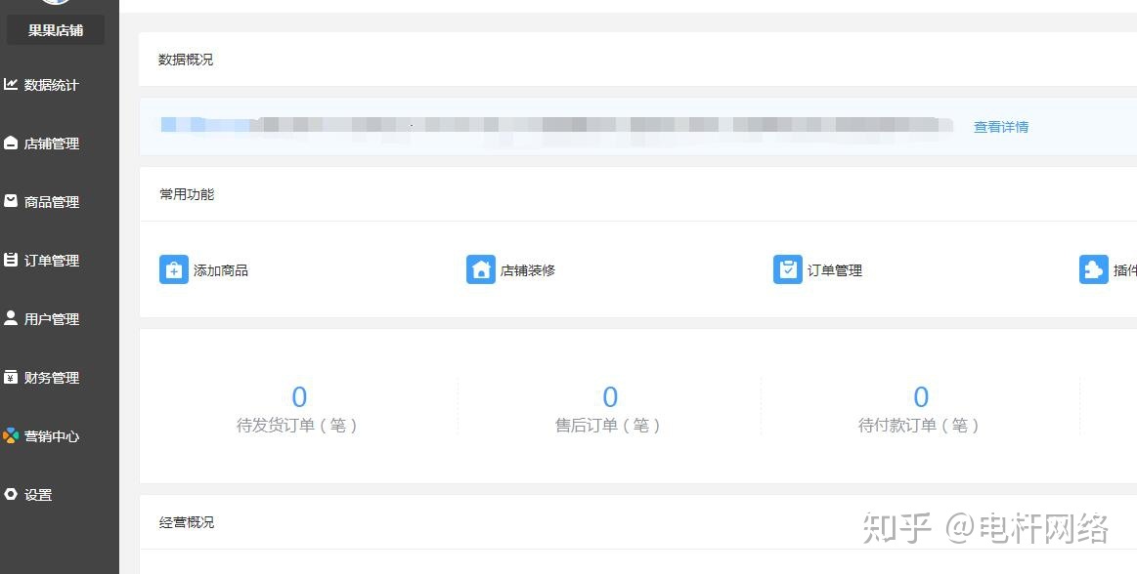The image size is (1137, 574).
Task: Click the 售后订单 counter showing 0
Action: pyautogui.click(x=610, y=396)
